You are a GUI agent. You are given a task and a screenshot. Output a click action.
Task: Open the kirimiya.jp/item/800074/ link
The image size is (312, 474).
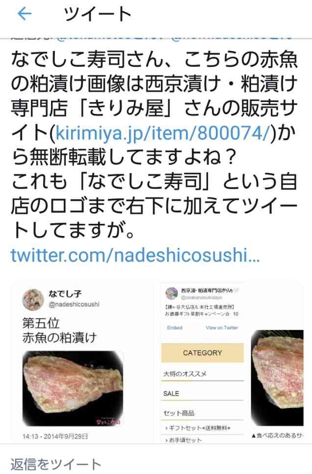tap(162, 133)
